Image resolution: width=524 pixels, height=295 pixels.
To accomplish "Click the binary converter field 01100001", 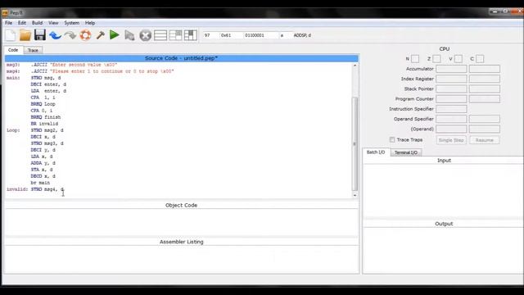I will [260, 35].
